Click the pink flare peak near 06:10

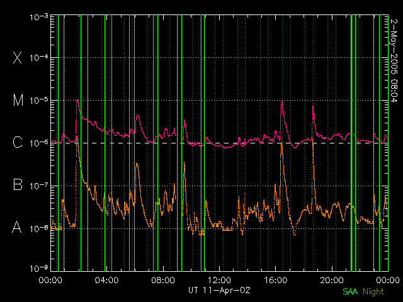138,116
